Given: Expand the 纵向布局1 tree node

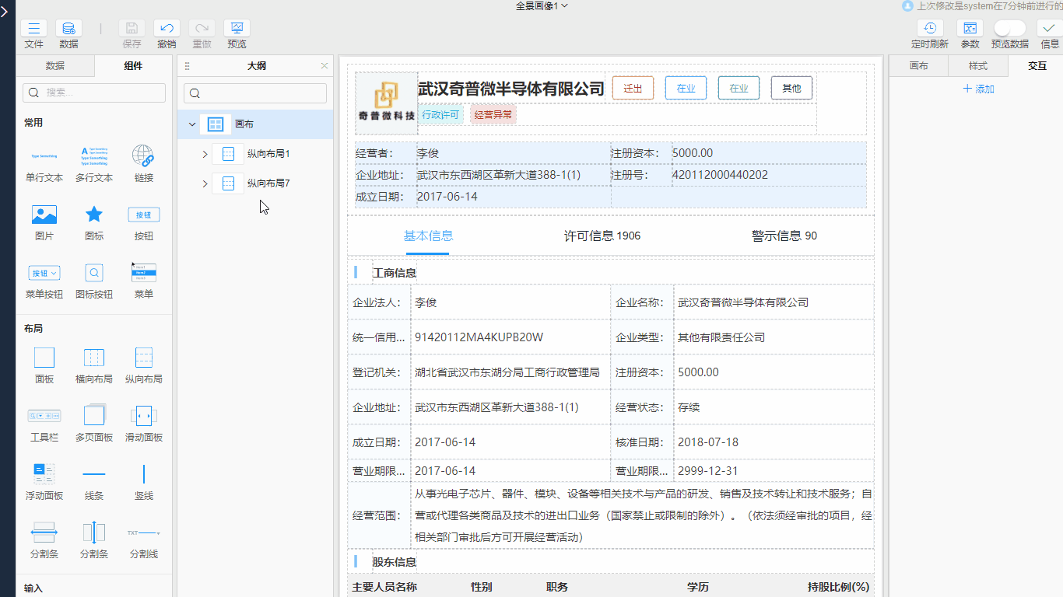Looking at the screenshot, I should coord(205,154).
